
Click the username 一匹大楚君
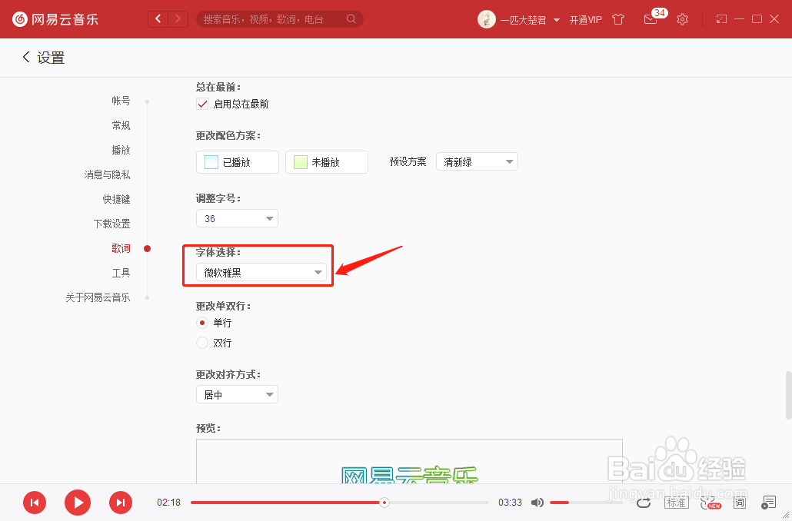[x=524, y=20]
